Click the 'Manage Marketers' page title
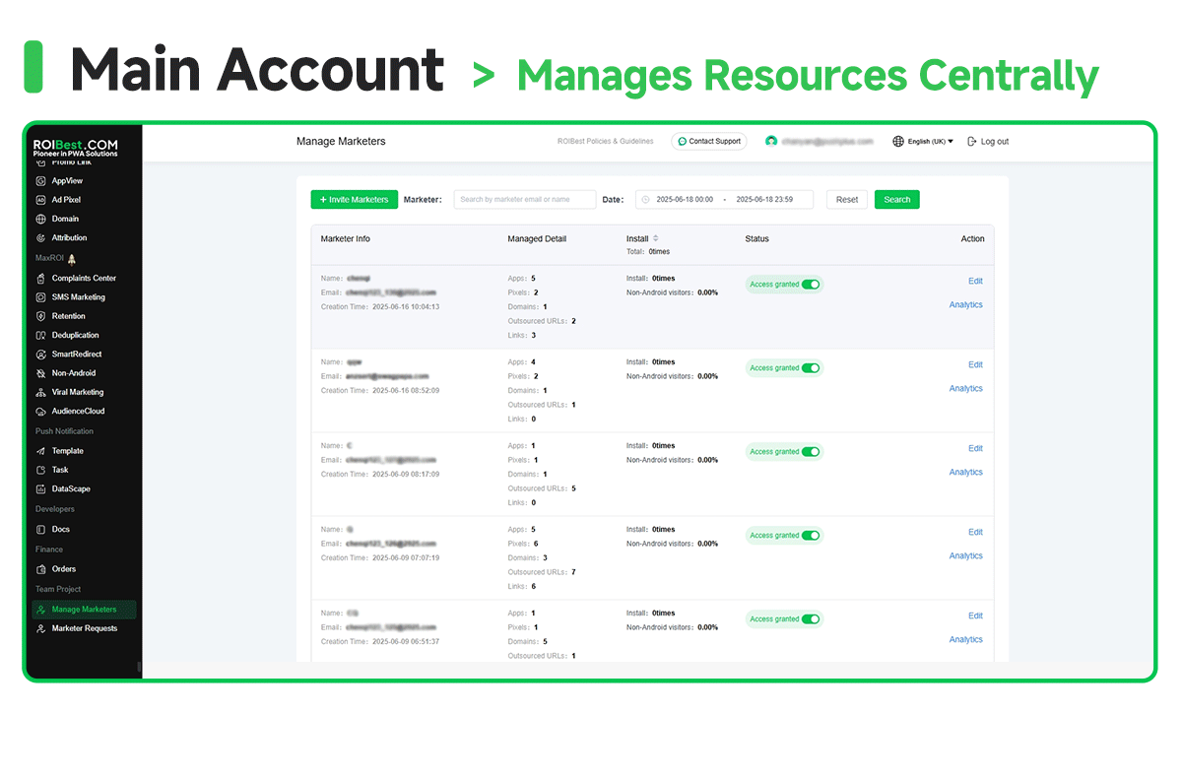The image size is (1182, 777). [x=341, y=142]
